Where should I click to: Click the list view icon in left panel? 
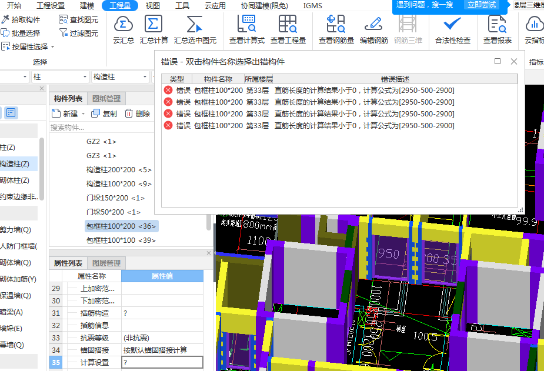[x=11, y=113]
